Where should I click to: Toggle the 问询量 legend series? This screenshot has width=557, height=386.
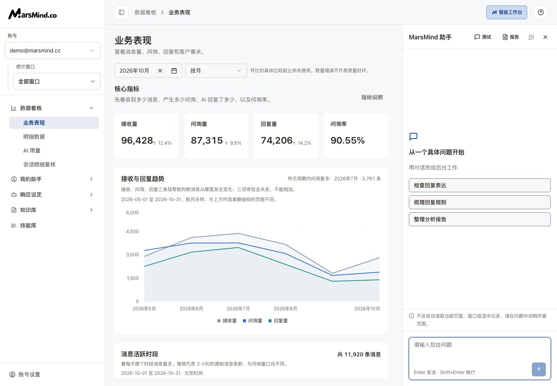coord(253,321)
